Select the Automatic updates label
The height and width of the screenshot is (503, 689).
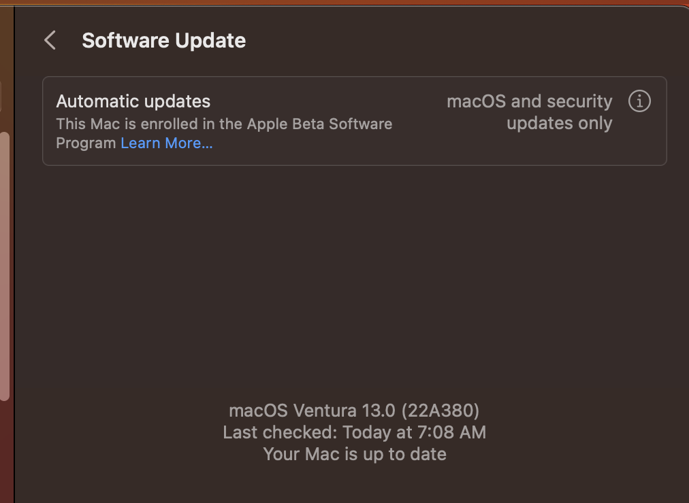click(x=133, y=101)
